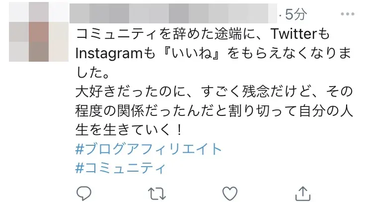Click the text 生を生きていく！
Viewport: 366px width, 202px height.
129,130
